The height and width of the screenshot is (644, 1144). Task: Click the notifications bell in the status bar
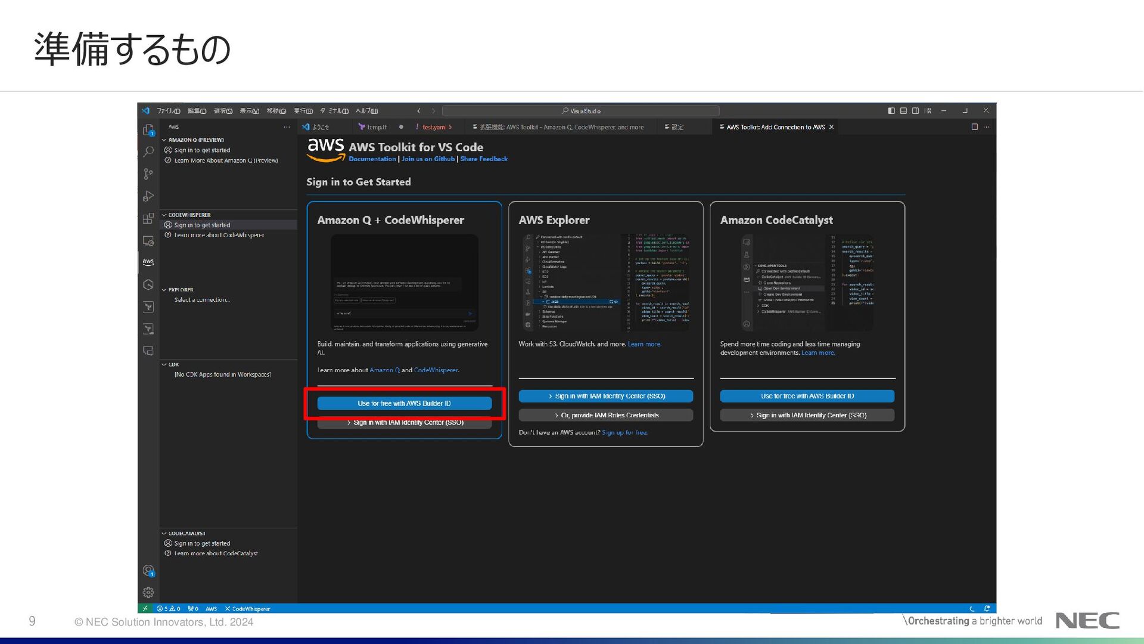(987, 609)
